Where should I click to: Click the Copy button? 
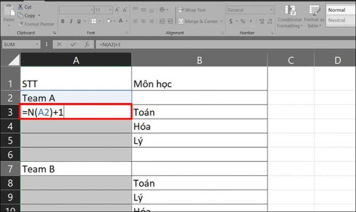point(27,15)
